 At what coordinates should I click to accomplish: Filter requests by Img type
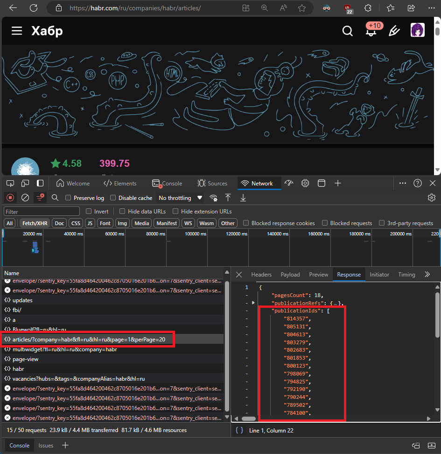(122, 223)
